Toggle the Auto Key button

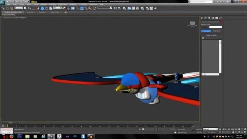coord(200,129)
